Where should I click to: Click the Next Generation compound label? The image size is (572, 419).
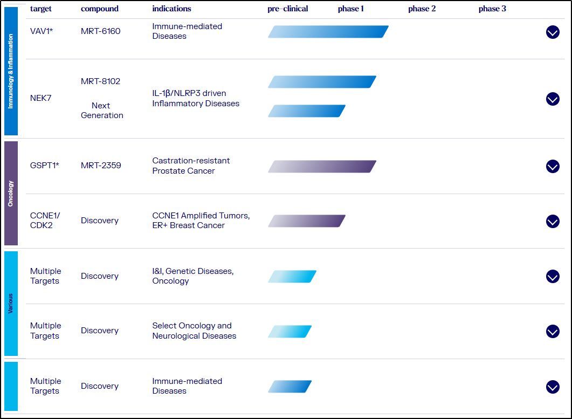(x=102, y=110)
